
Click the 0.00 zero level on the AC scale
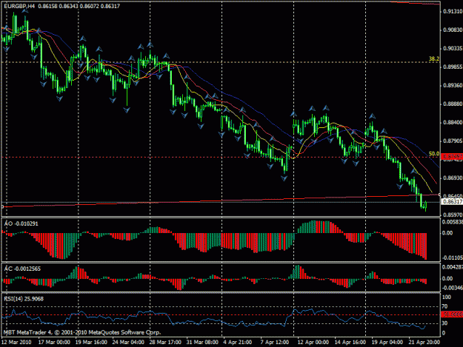point(447,278)
